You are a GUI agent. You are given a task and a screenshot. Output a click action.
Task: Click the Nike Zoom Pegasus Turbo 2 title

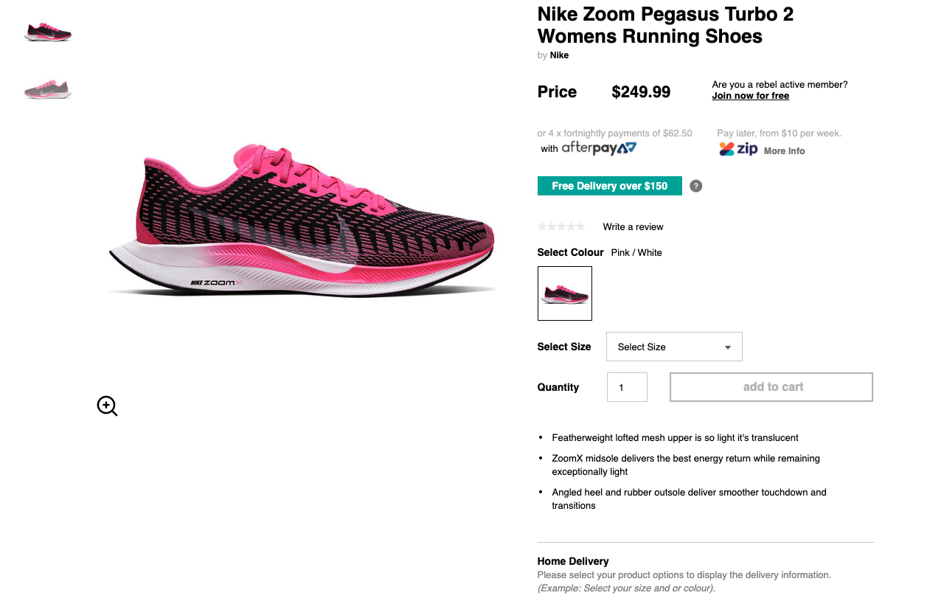click(x=665, y=25)
